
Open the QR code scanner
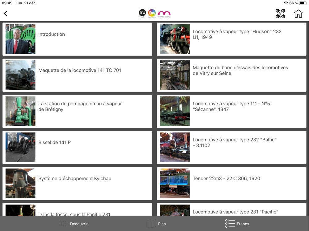(x=280, y=14)
